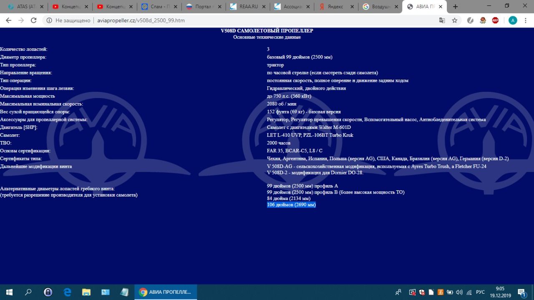
Task: Open the notification Action Center
Action: coord(521,292)
